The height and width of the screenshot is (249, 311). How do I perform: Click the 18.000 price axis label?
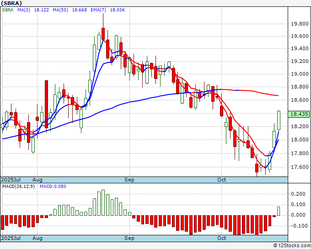300,140
